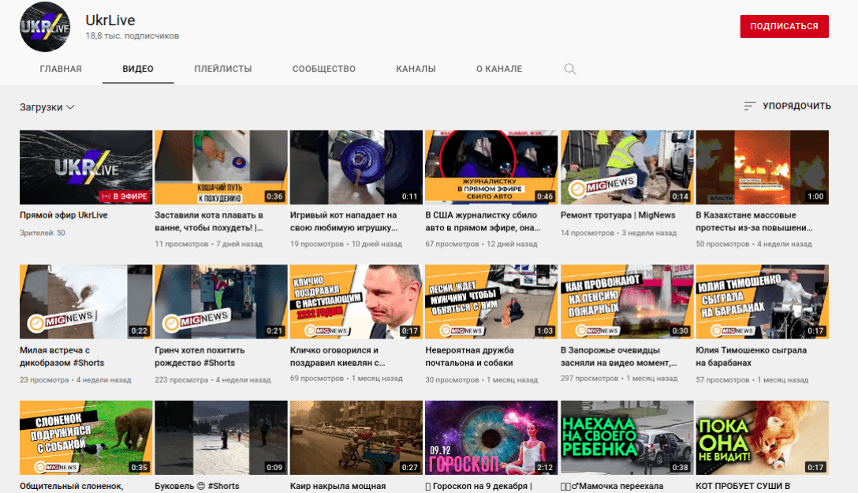
Task: Open the Милая встреча с дикобразом Shorts video
Action: (85, 301)
